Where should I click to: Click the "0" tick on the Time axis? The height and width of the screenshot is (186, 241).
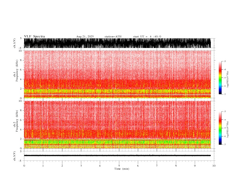24,166
